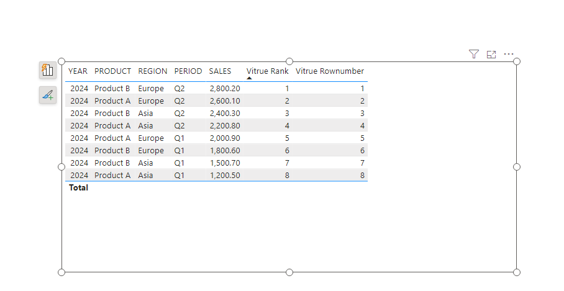564x291 pixels.
Task: Click Q2 in the 2,800.20 row
Action: [x=180, y=88]
